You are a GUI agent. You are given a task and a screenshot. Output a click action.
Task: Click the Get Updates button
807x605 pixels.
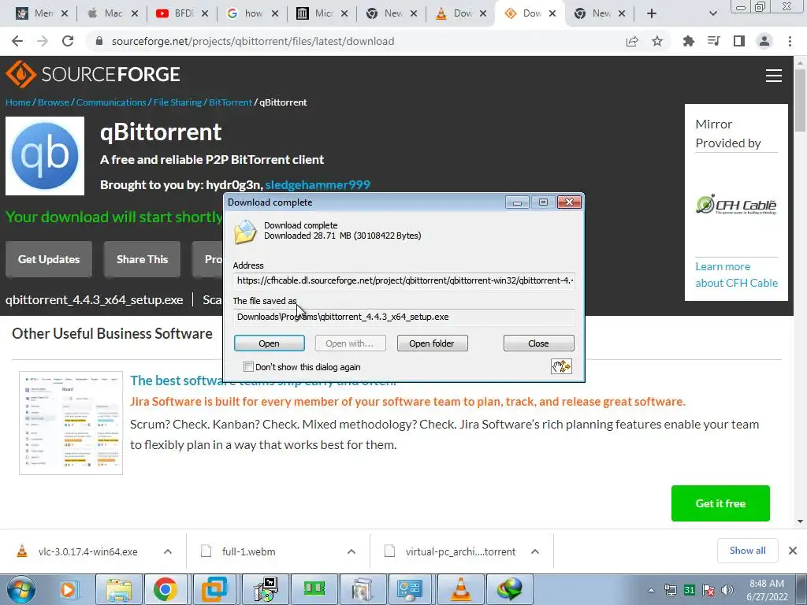(x=49, y=259)
